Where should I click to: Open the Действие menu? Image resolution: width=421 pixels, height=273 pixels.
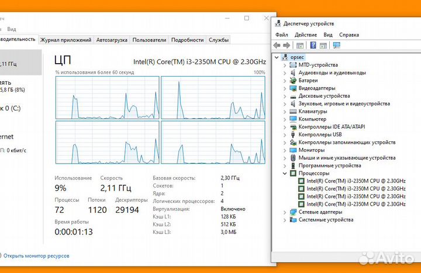[x=306, y=34]
